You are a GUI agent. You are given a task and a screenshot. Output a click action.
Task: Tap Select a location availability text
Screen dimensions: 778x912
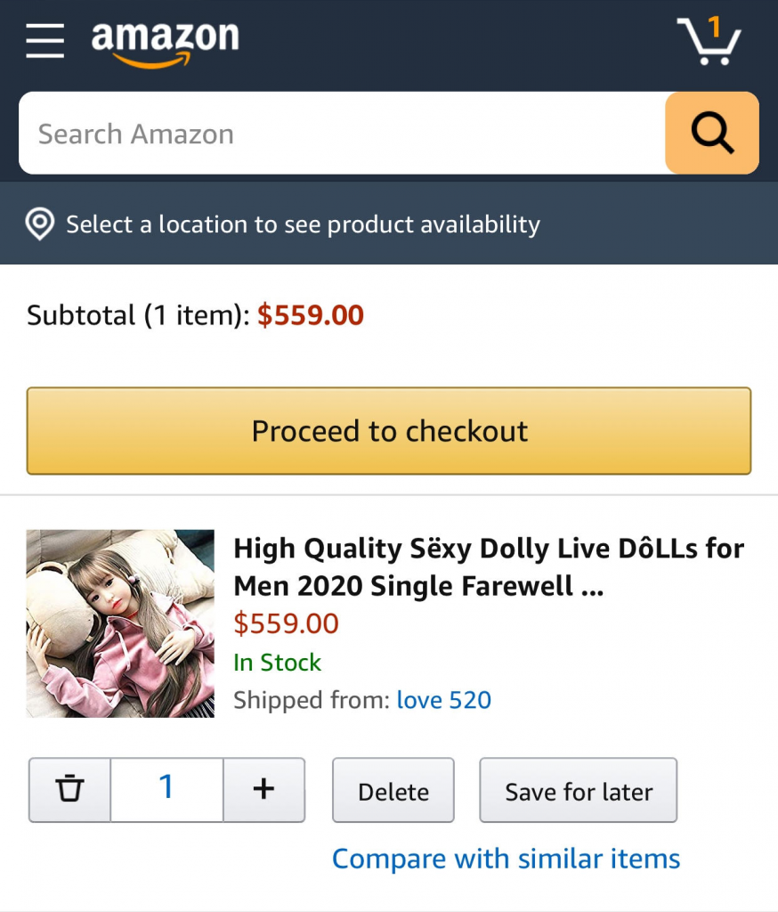(x=303, y=224)
